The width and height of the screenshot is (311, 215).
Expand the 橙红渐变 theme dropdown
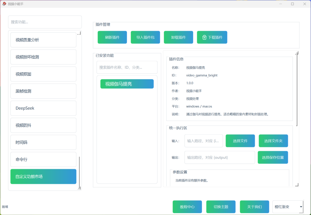click(288, 207)
